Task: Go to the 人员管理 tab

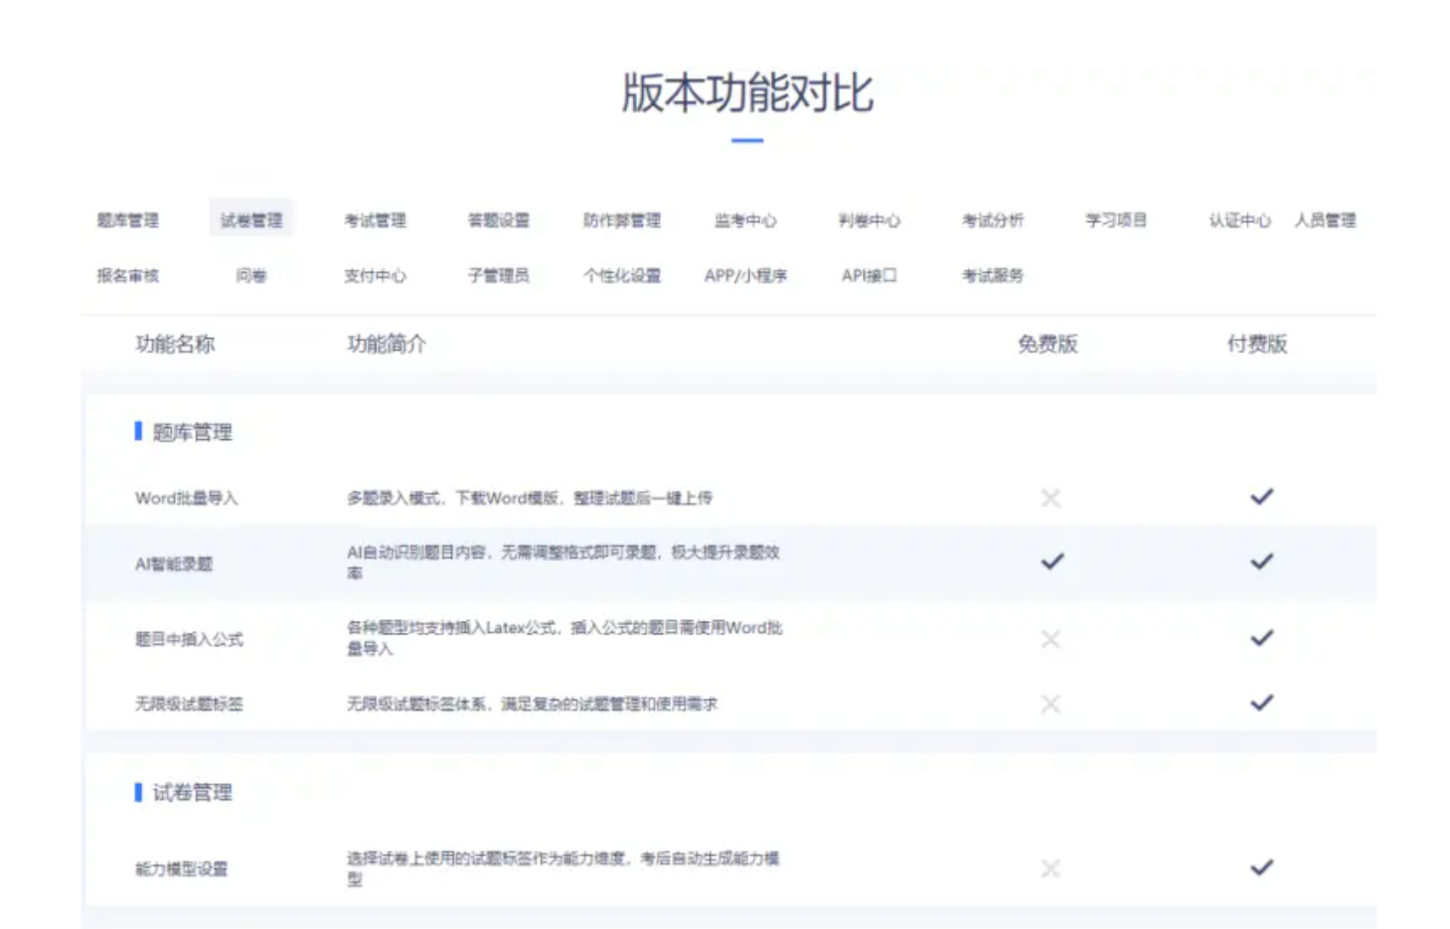Action: [x=1325, y=221]
